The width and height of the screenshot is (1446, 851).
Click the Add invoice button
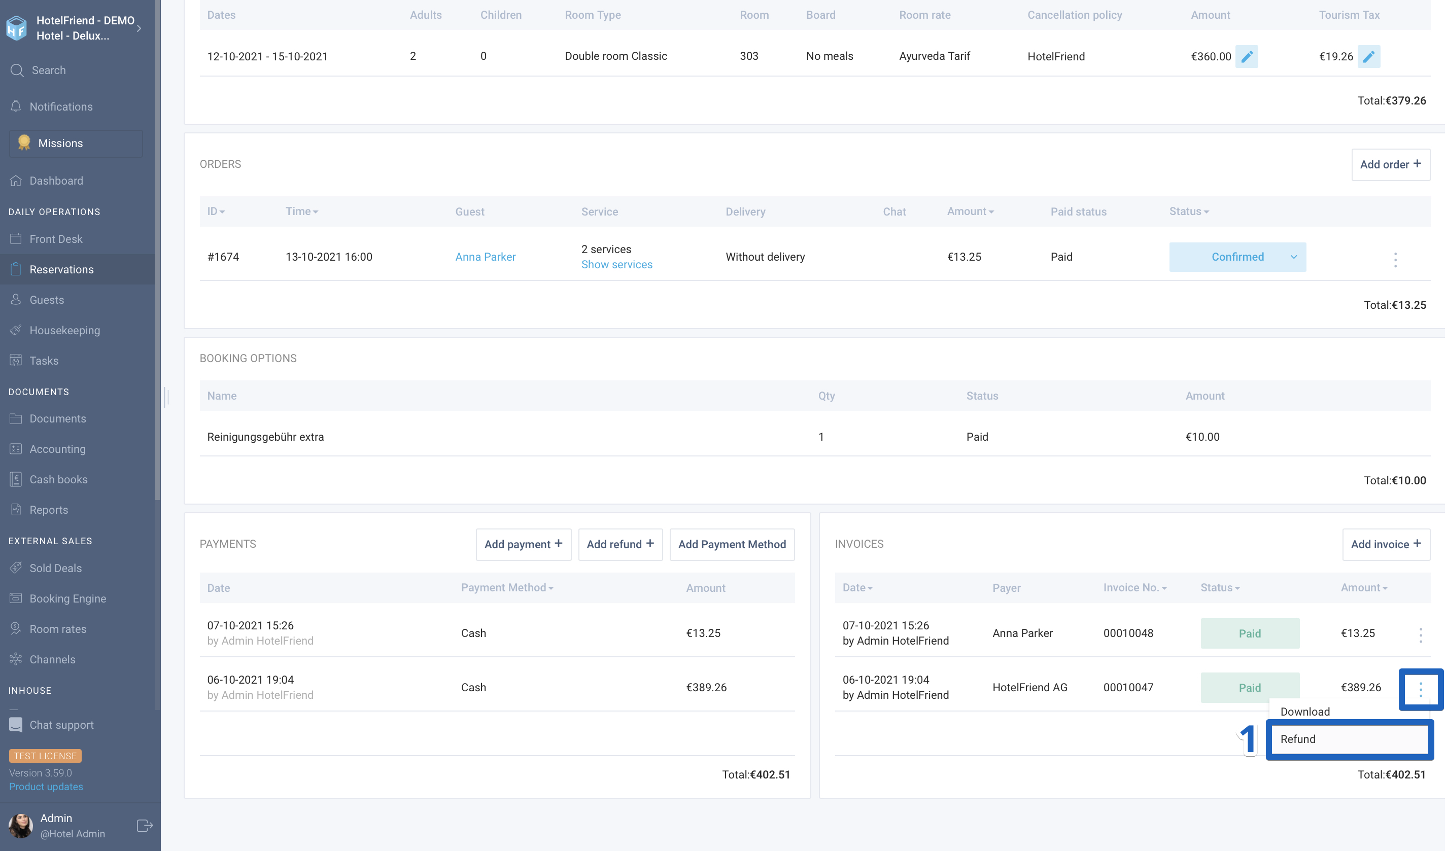1386,544
